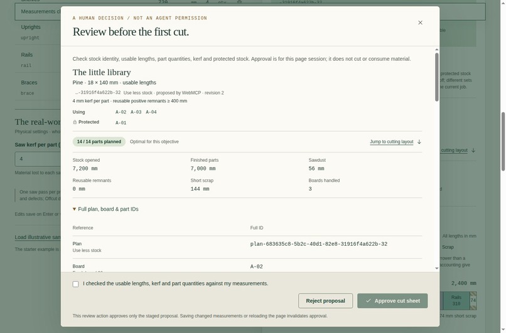
Task: Click the Sawdust value 56 mm
Action: [x=316, y=169]
